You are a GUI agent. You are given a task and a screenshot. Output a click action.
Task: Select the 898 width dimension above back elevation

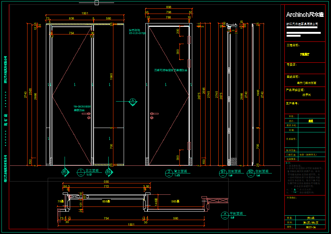169,7
